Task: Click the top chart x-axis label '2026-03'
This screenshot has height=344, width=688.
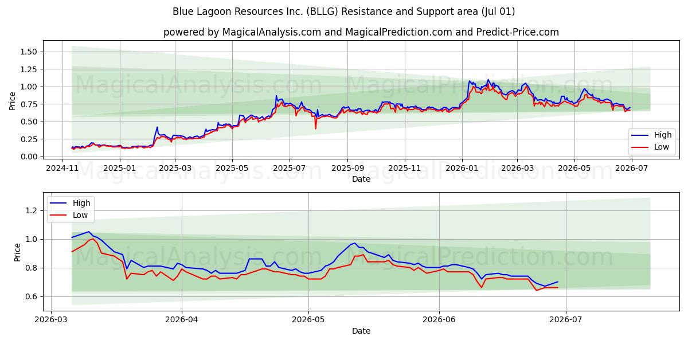Action: (517, 168)
